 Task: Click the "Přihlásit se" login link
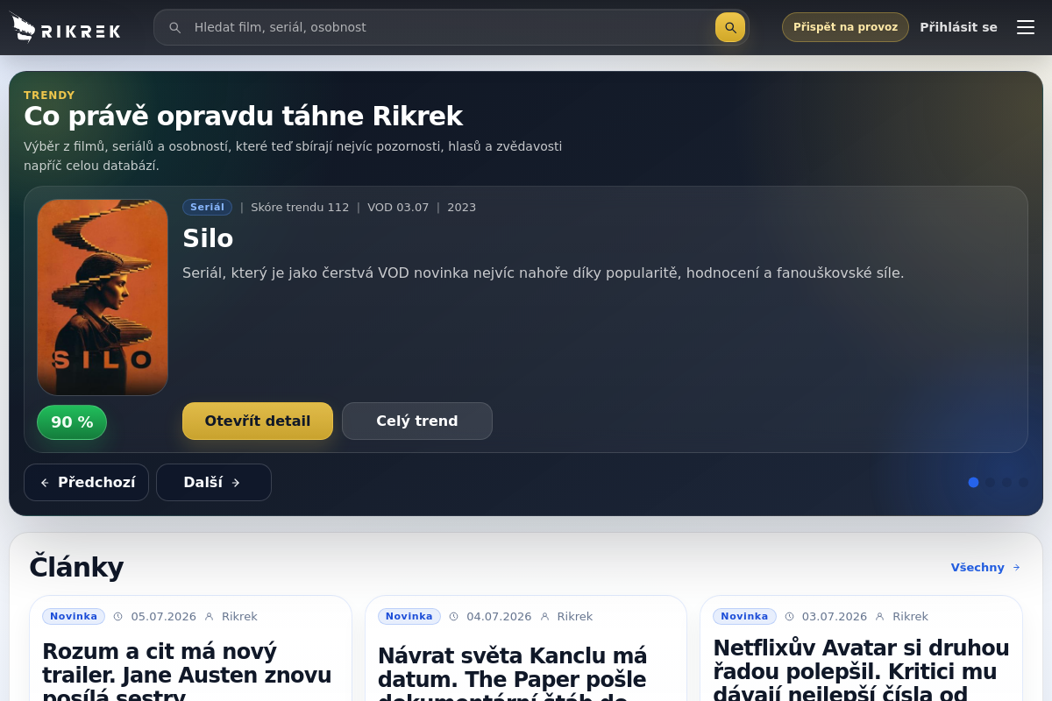(958, 27)
